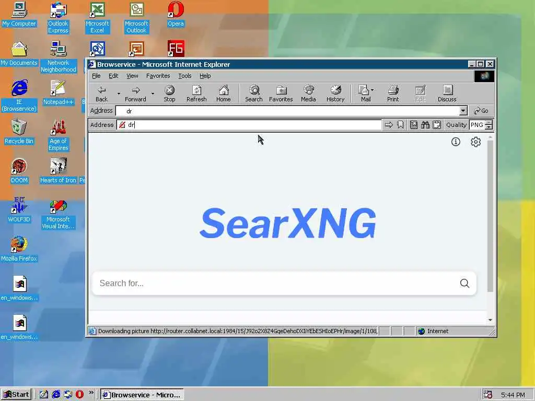Select the Microsoft Excel desktop icon
The width and height of the screenshot is (535, 401).
click(97, 17)
